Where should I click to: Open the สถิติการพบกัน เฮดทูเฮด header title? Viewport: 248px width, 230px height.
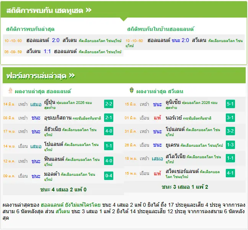[x=45, y=11]
